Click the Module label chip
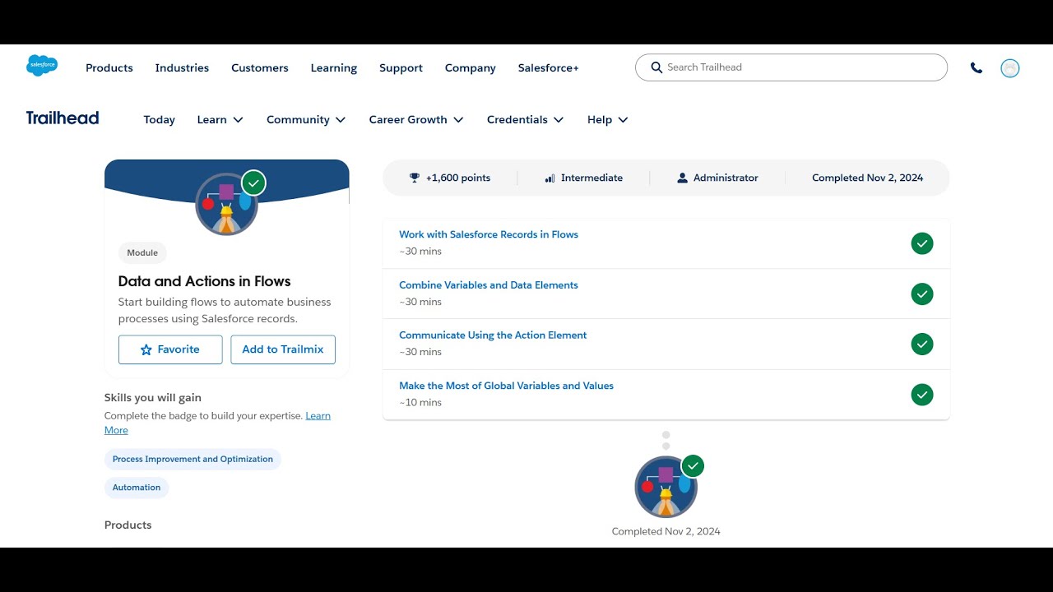The image size is (1053, 592). (142, 252)
